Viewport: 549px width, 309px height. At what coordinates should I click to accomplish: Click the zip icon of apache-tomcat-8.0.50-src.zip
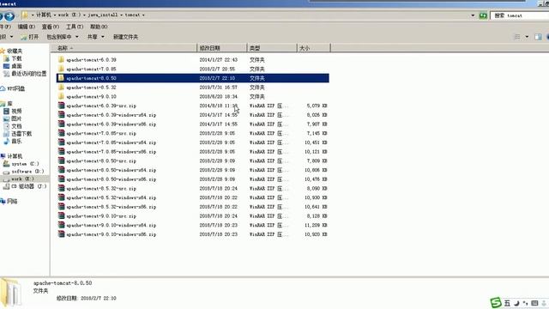(61, 161)
